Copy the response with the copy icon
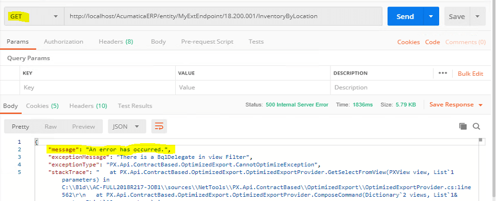497x201 pixels. coord(463,126)
